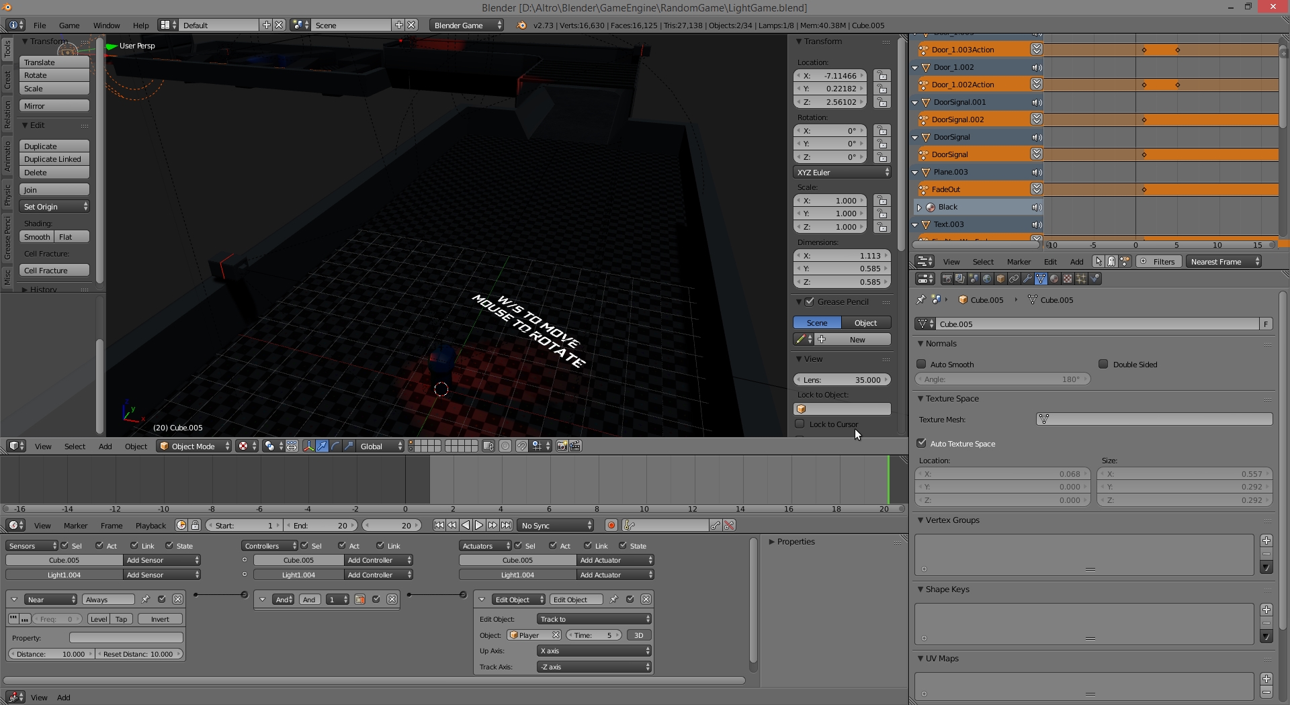Open the Modifiers wrench tab in Properties
The image size is (1290, 705).
coord(1027,279)
